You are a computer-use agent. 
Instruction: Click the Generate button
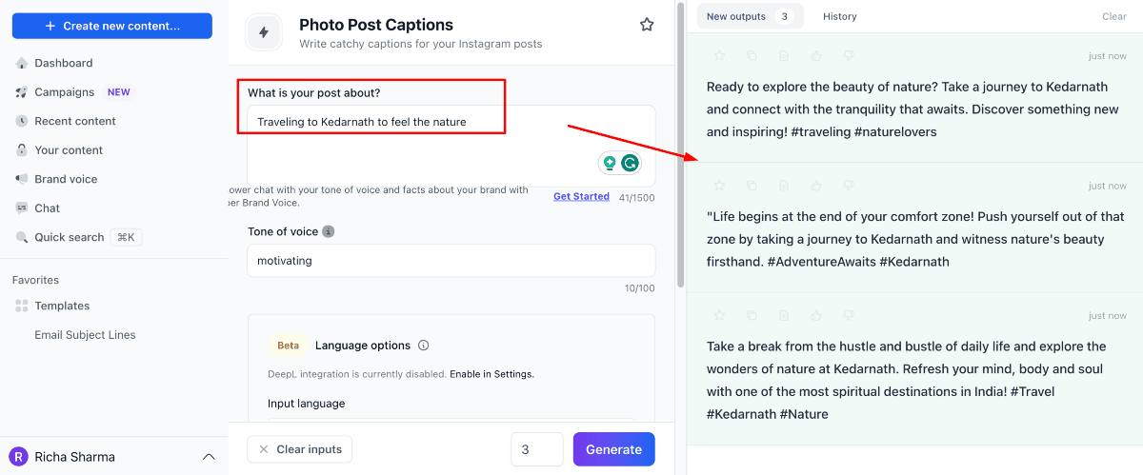tap(613, 449)
